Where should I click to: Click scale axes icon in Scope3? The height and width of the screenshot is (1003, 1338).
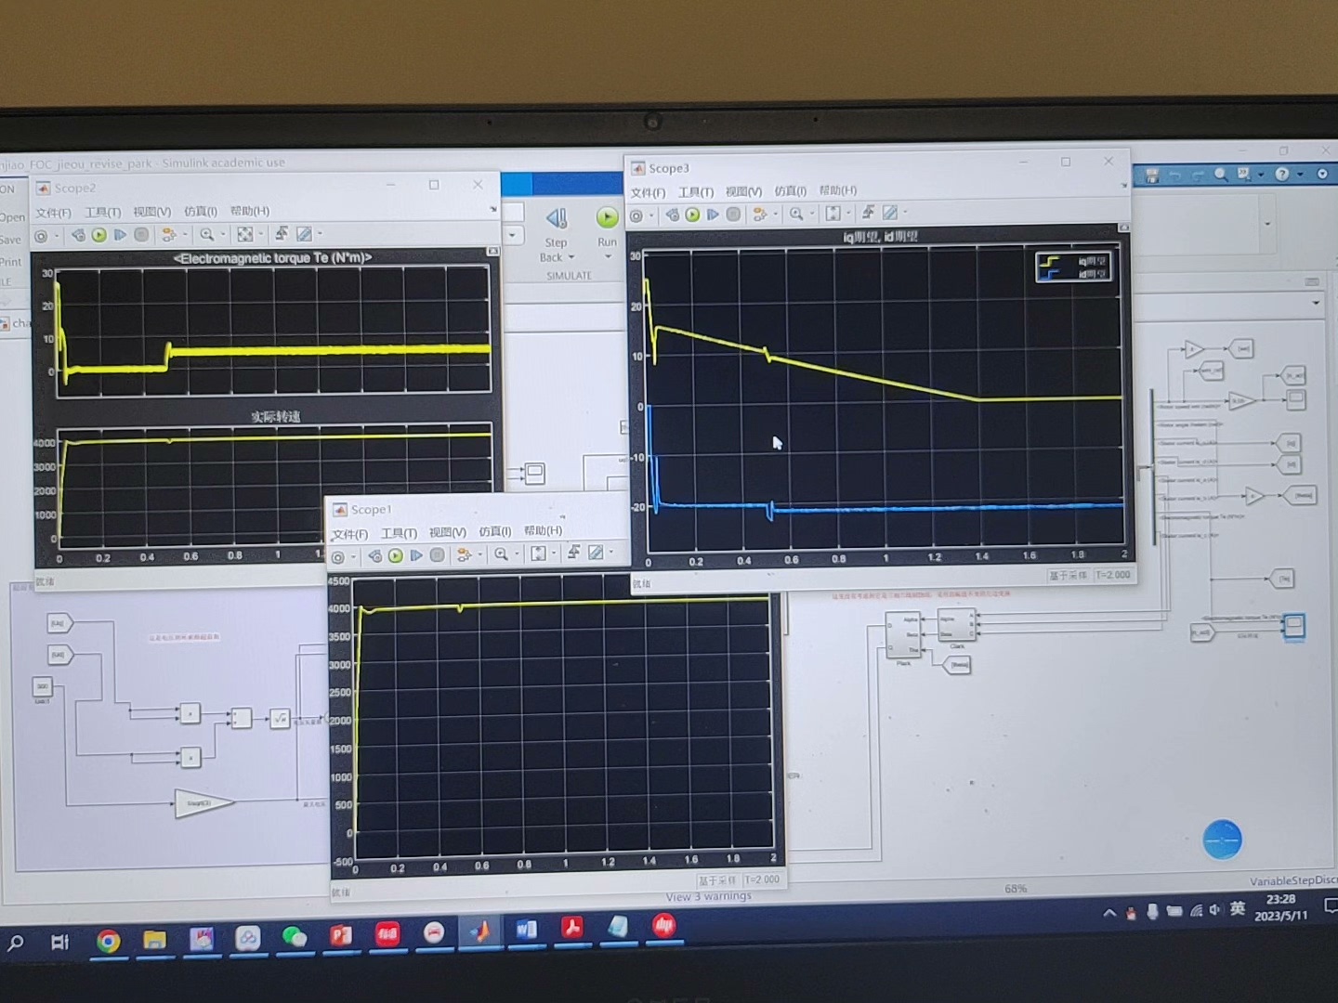833,214
